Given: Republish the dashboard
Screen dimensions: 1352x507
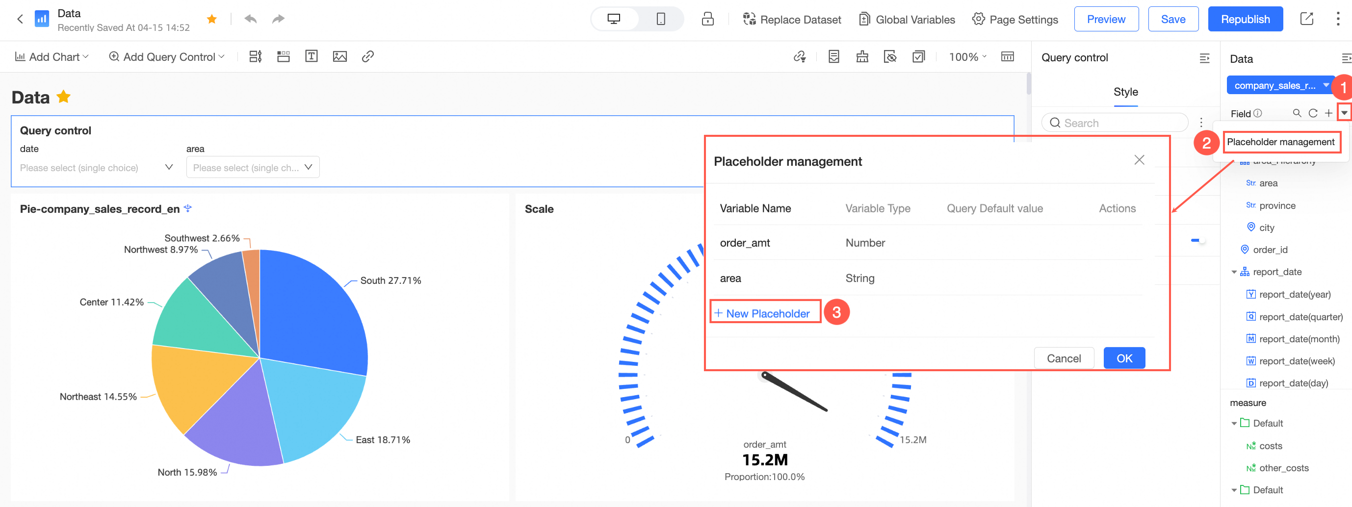Looking at the screenshot, I should (x=1245, y=20).
